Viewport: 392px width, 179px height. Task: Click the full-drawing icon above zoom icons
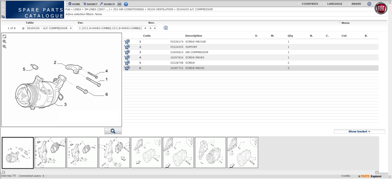[4, 36]
